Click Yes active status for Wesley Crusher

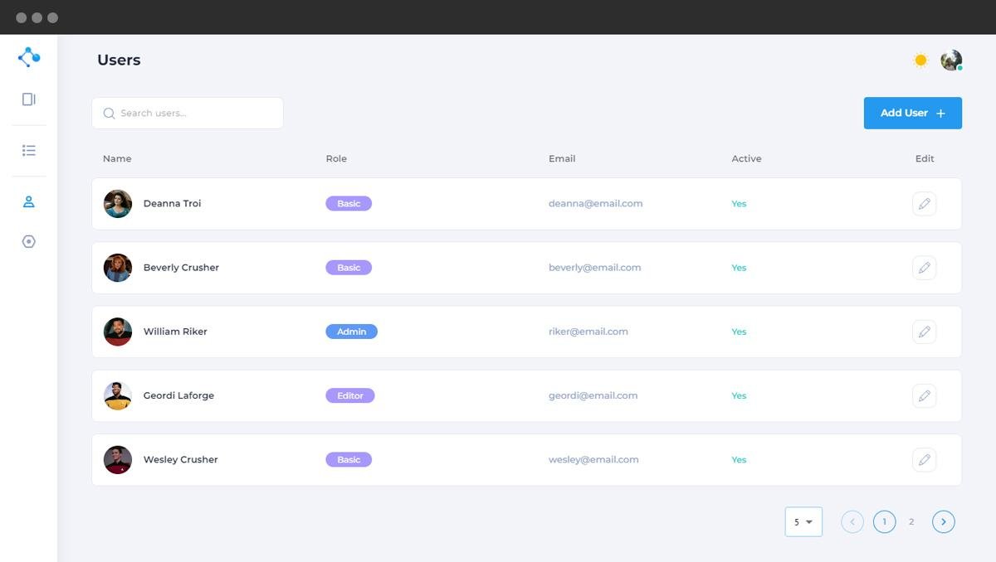point(739,459)
